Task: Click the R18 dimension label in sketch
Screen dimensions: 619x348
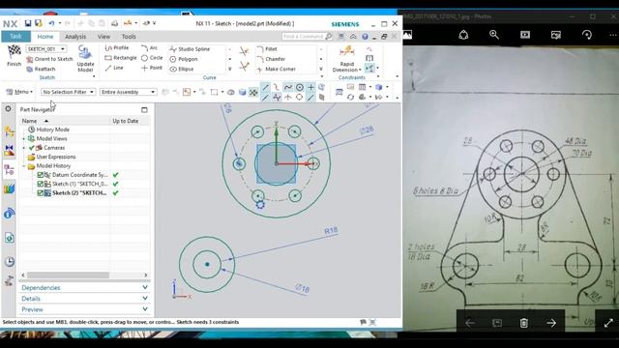Action: (x=331, y=231)
